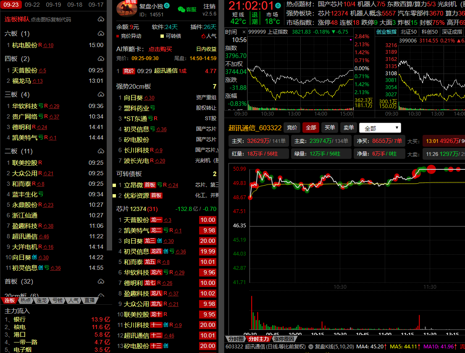Open the 热点 bottom tab

pos(26,300)
